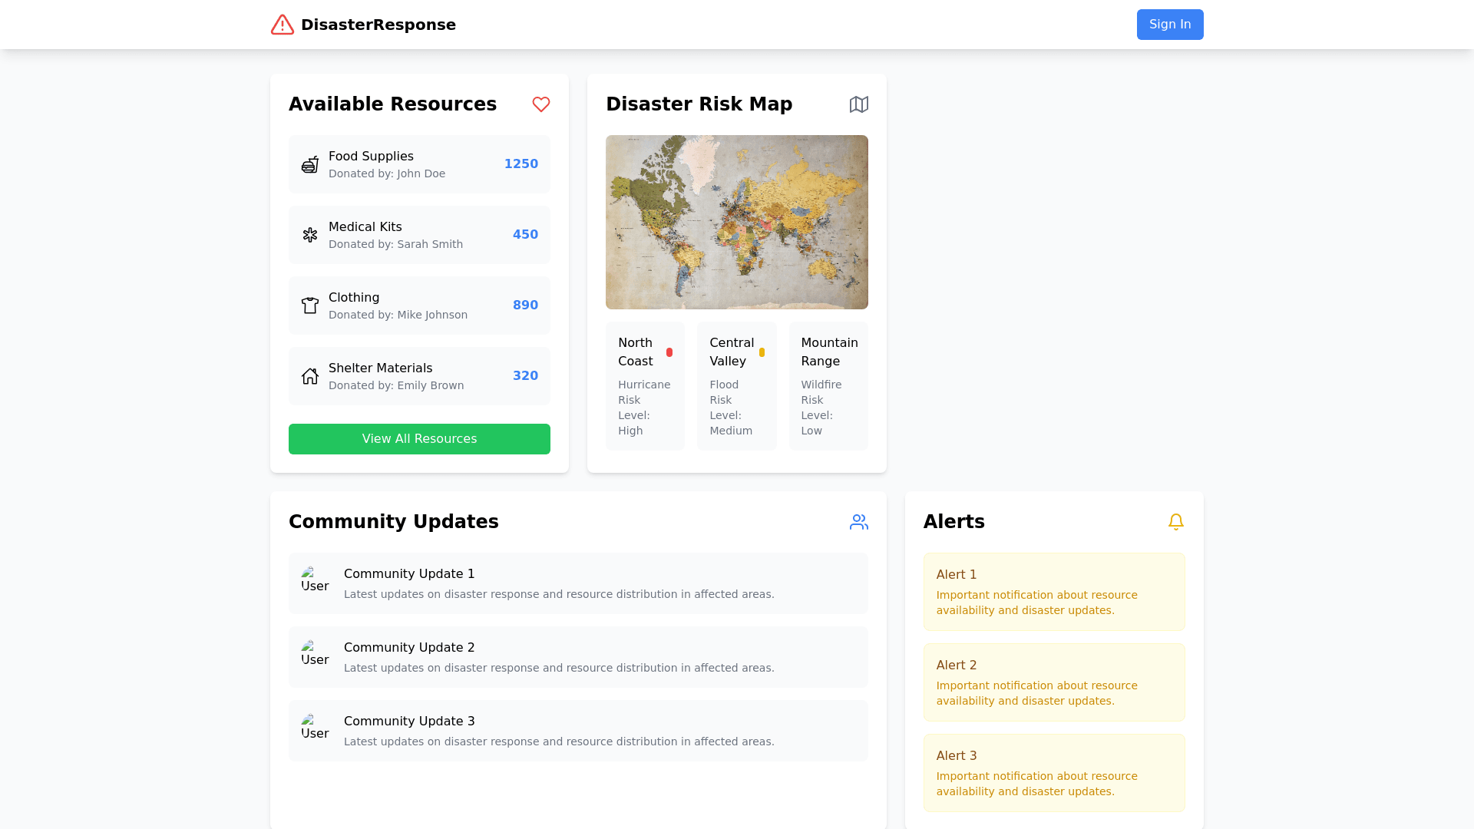Open the Alert 1 notification card
The height and width of the screenshot is (829, 1474).
tap(1053, 592)
